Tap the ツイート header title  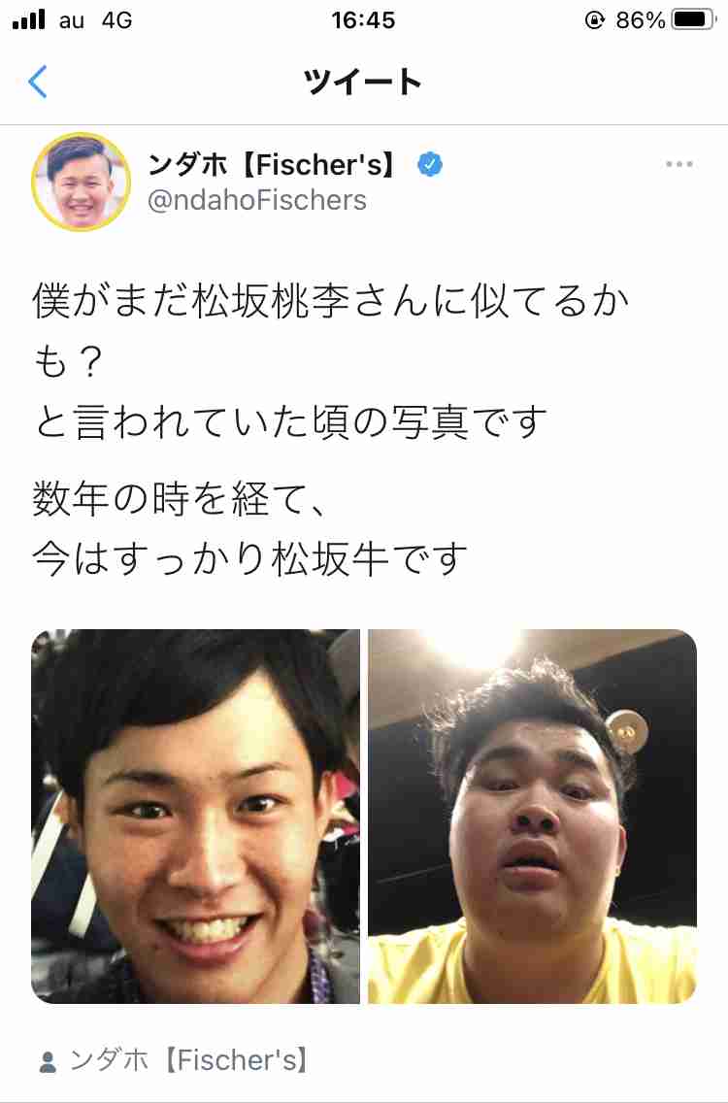363,83
